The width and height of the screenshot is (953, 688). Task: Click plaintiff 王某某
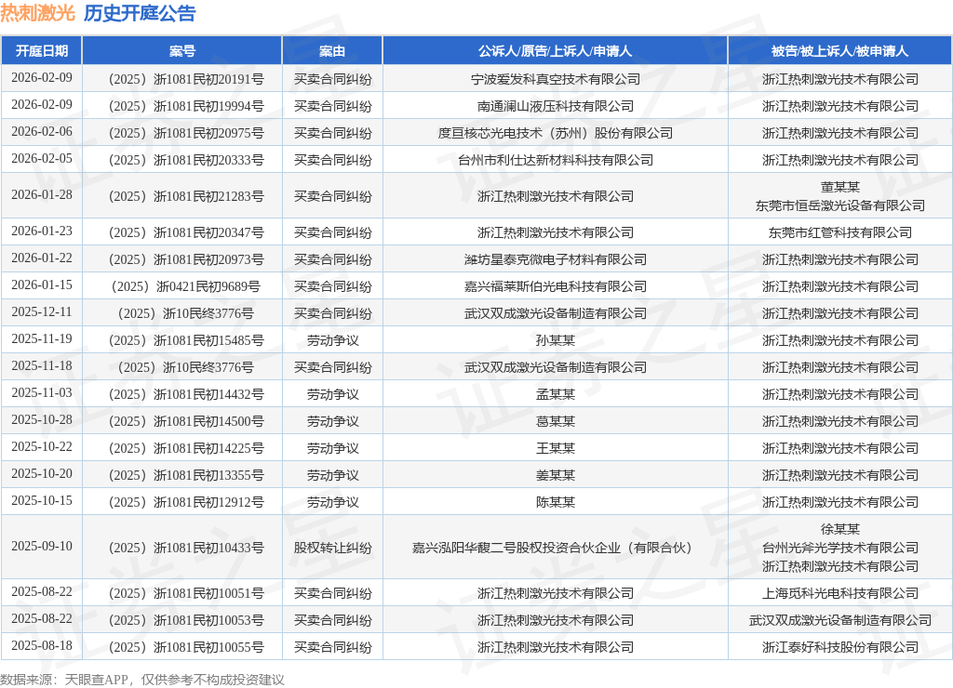556,448
